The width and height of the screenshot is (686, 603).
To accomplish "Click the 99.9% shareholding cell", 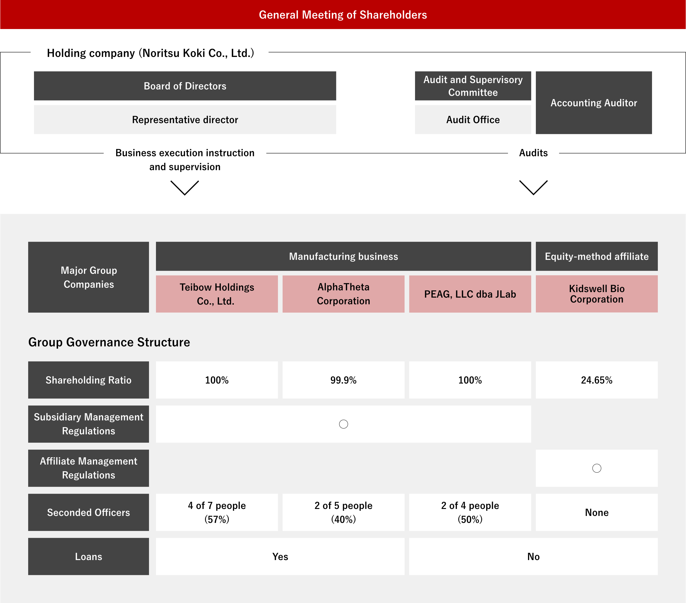I will (343, 380).
